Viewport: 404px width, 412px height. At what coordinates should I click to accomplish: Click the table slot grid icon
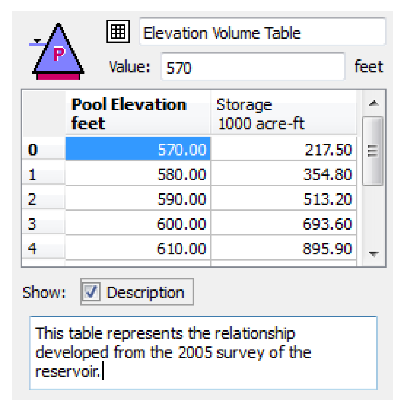point(119,32)
